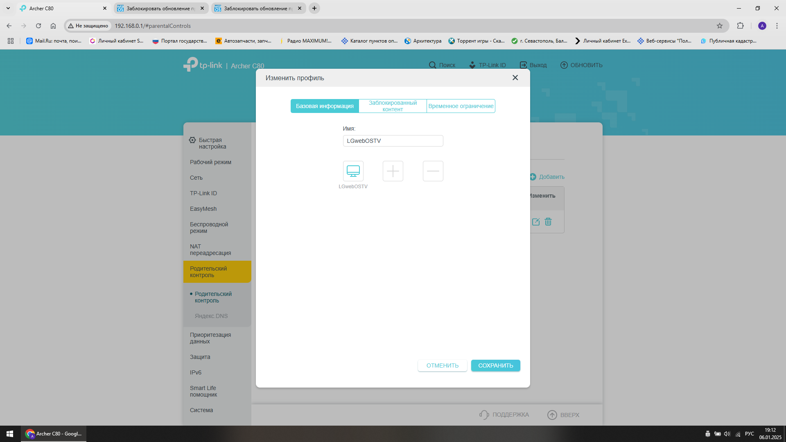Open Chrome extensions puzzle icon
Viewport: 786px width, 442px height.
coord(740,26)
